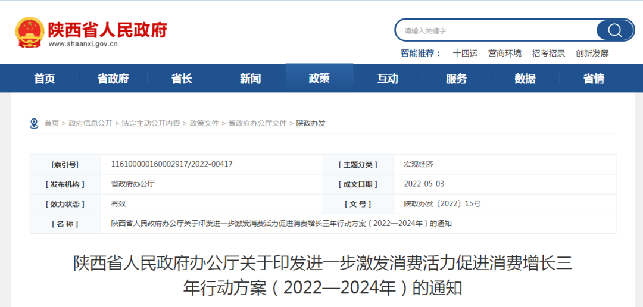643x307 pixels.
Task: Click the document name in the 名称 row
Action: click(282, 223)
